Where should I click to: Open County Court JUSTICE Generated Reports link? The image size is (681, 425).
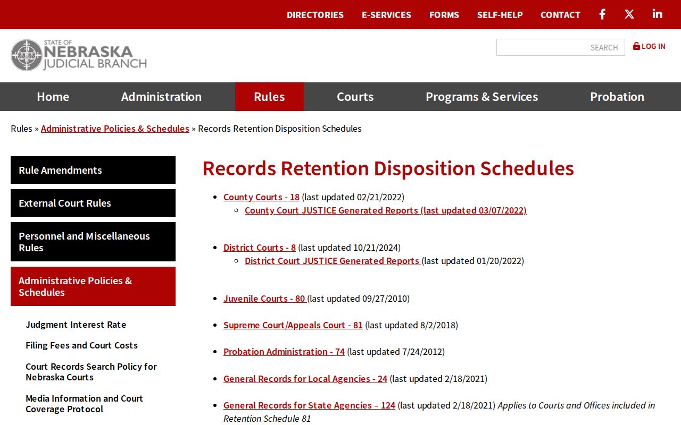(386, 210)
